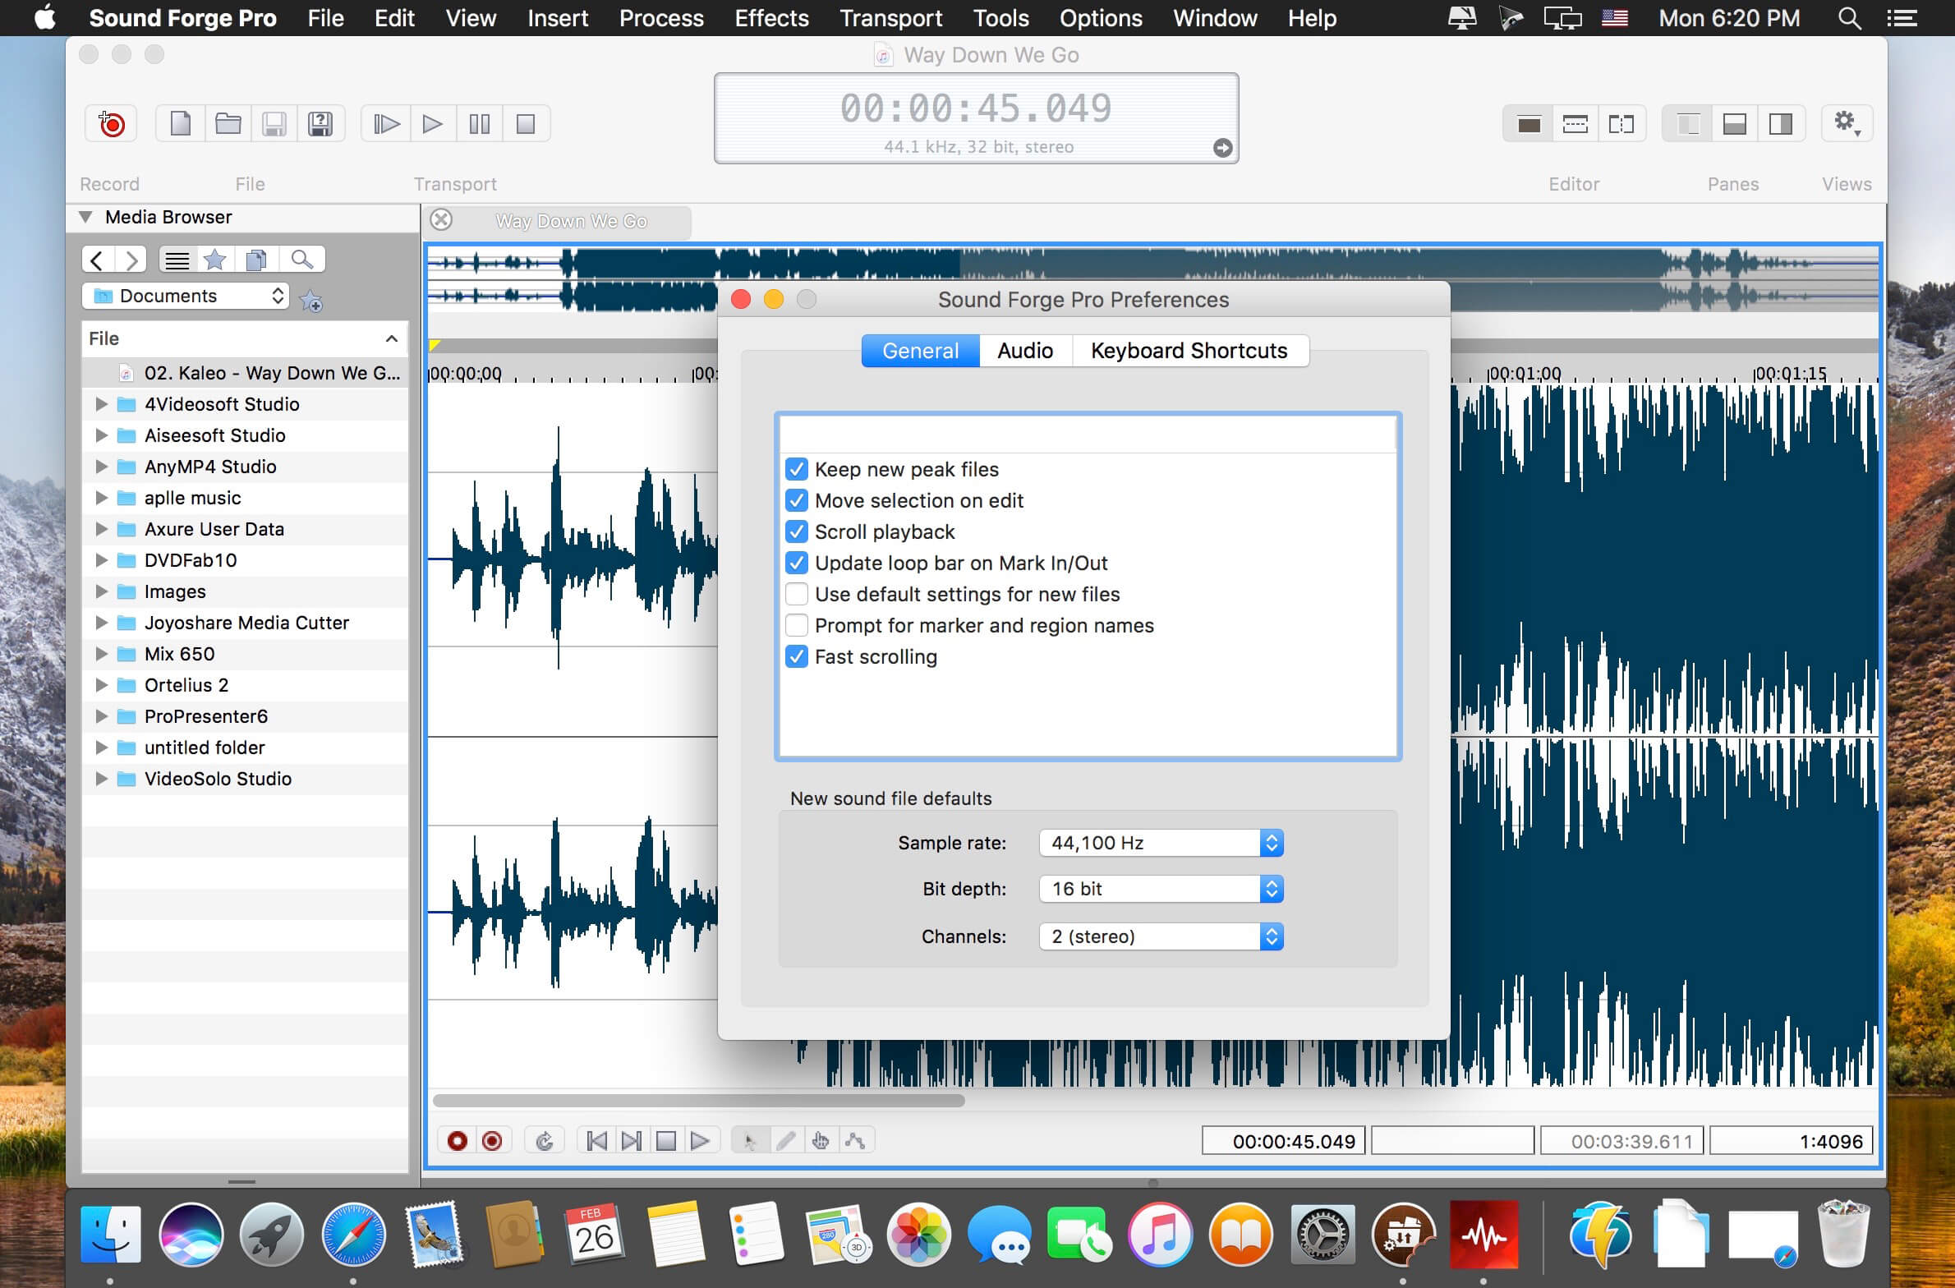Select the Kaleo Way Down We Go file
This screenshot has height=1288, width=1955.
coord(245,373)
